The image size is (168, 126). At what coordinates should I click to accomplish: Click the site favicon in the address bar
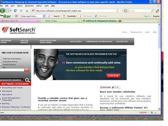(33, 11)
